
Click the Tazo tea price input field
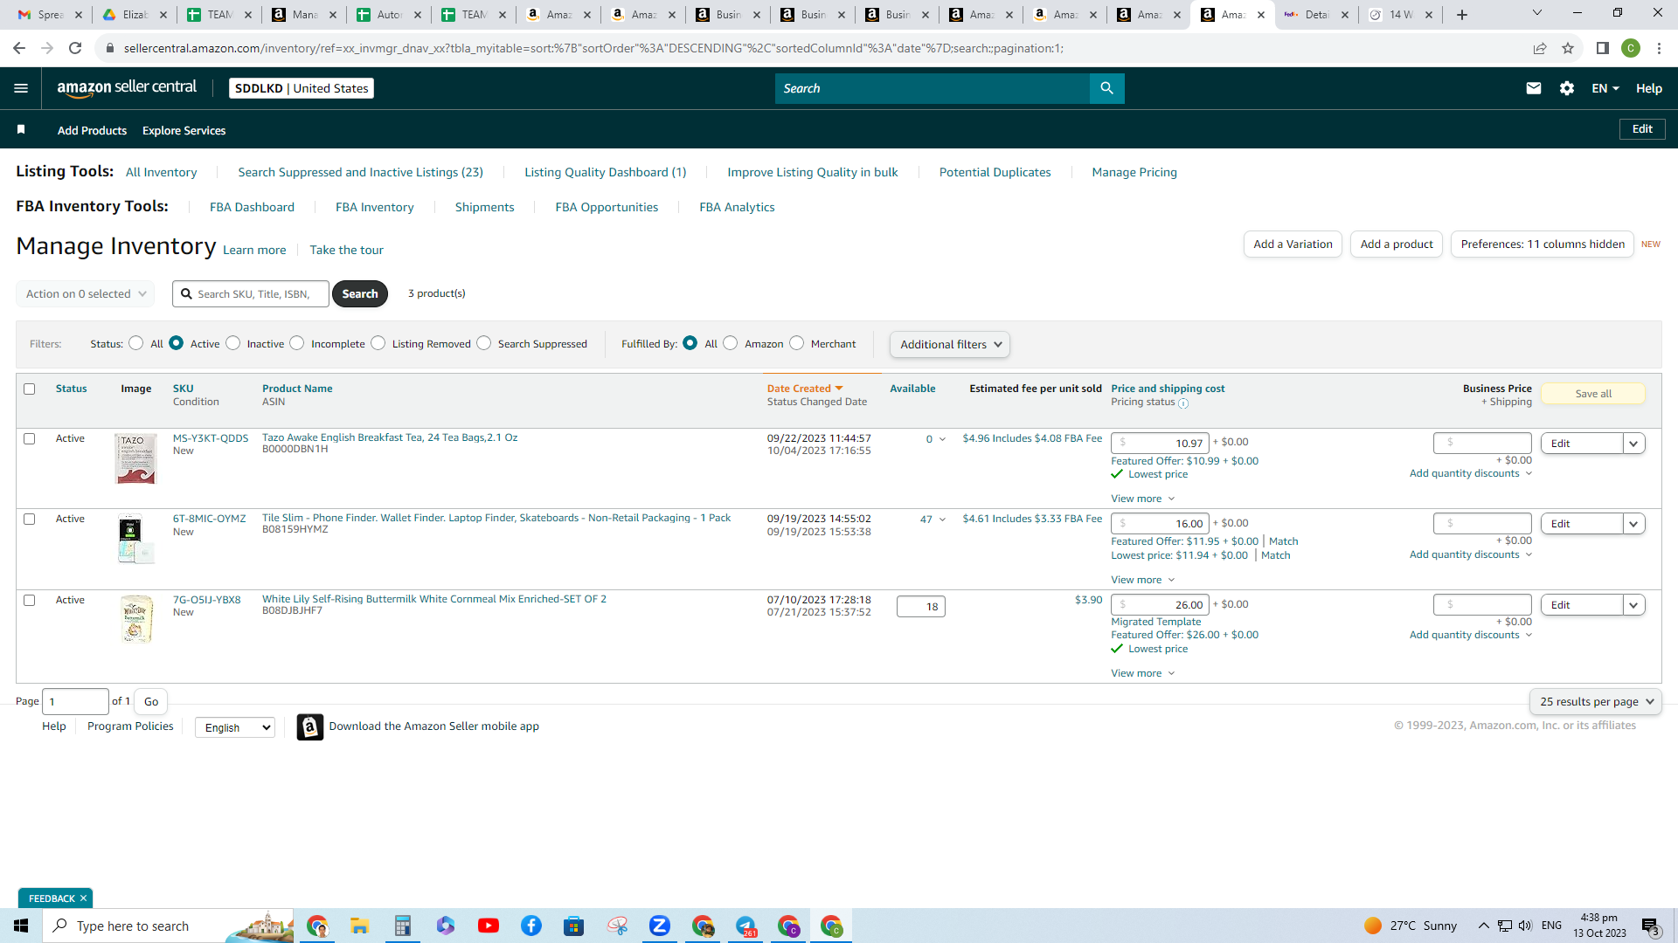(1161, 444)
